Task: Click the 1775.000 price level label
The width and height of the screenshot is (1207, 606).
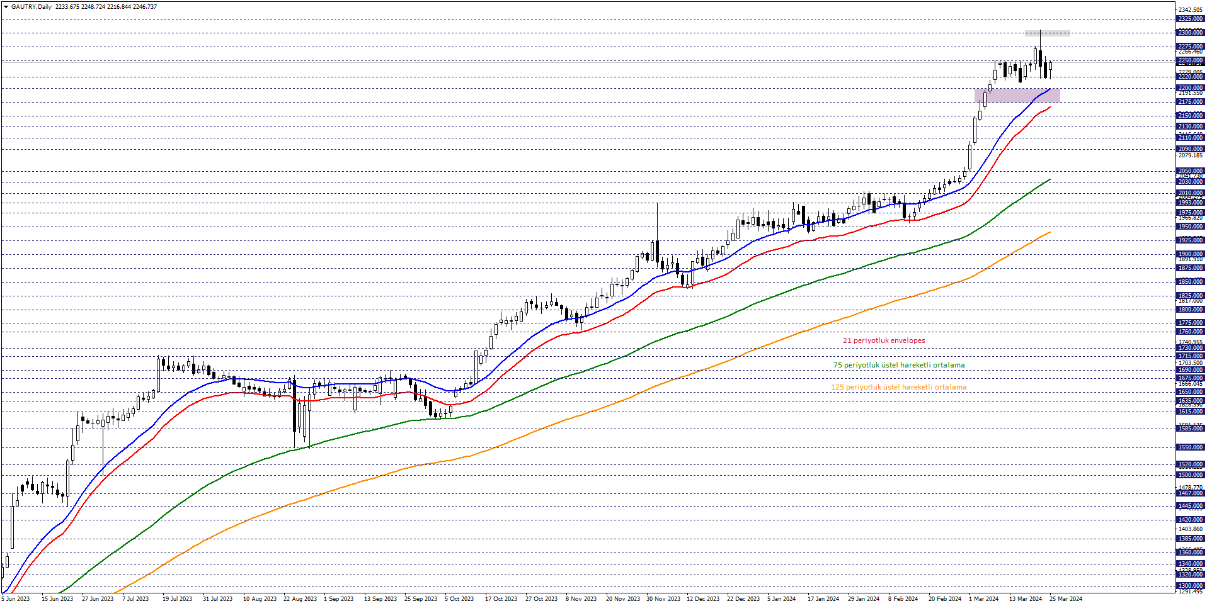Action: pos(1190,323)
